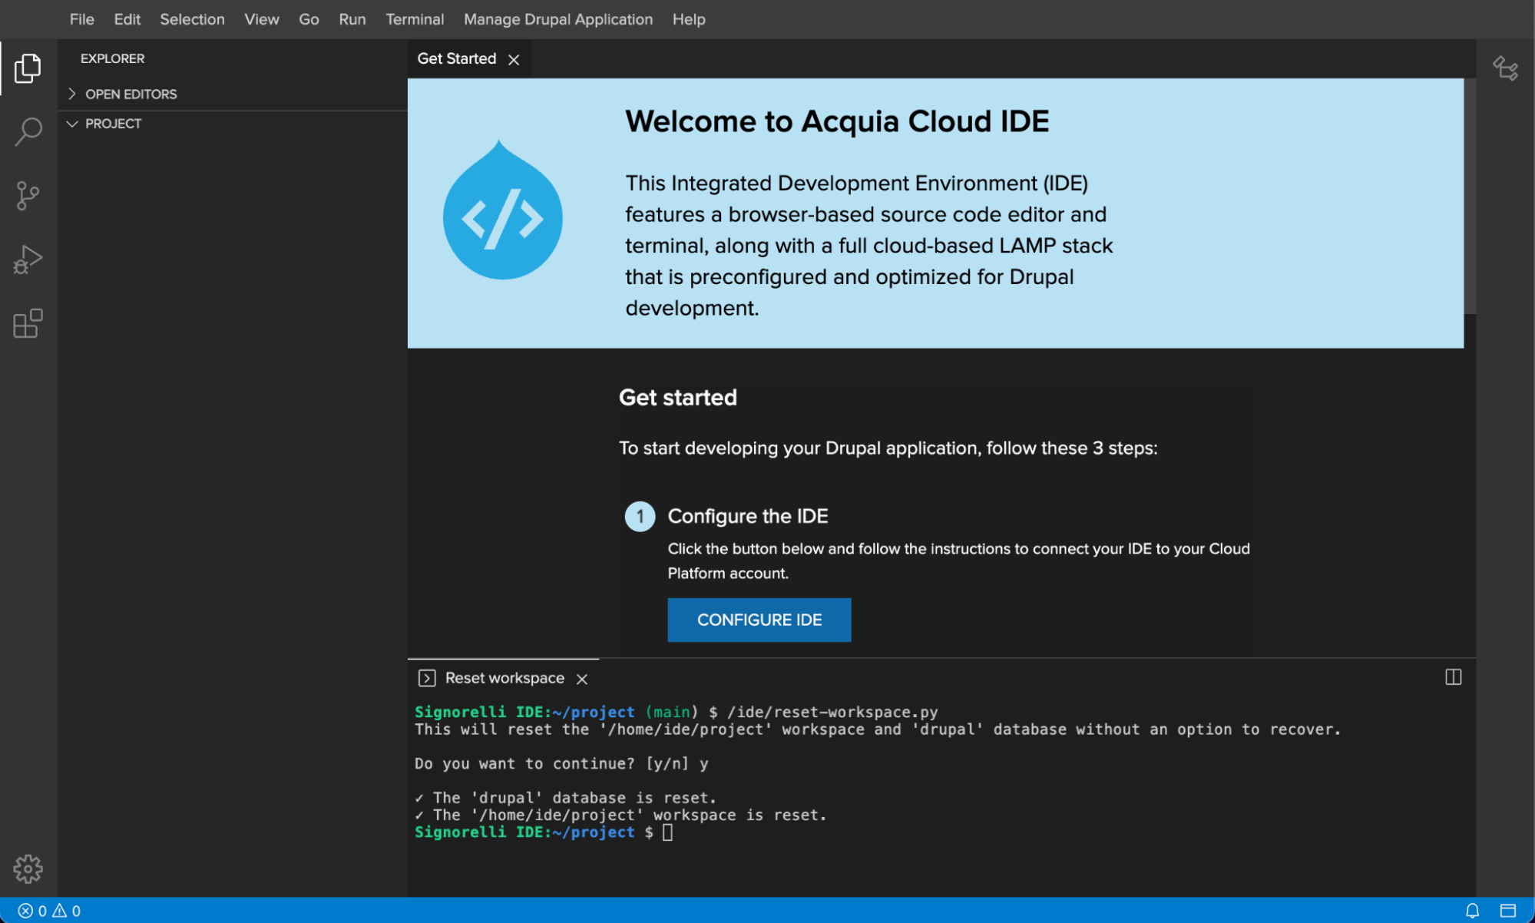Open the Go menu
This screenshot has height=923, width=1535.
309,19
